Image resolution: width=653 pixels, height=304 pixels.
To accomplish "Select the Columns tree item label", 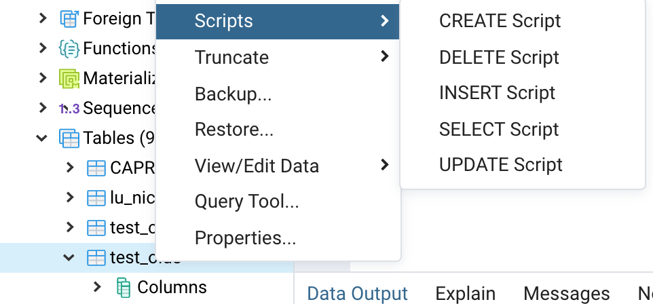I will [172, 287].
